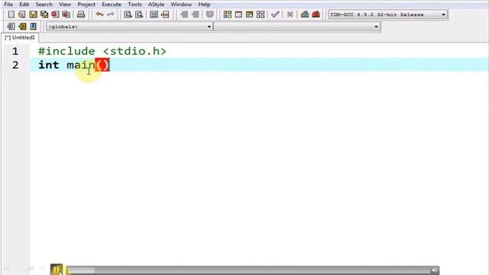Screen dimensions: 489x275
Task: Click the blank editor area below the code
Action: click(x=259, y=168)
